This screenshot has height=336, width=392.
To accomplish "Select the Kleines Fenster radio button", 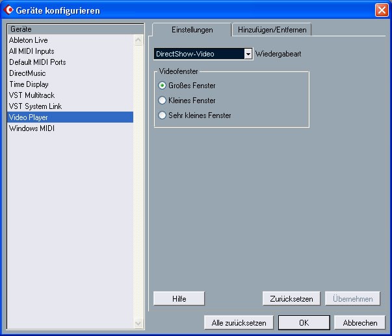I will [x=162, y=101].
